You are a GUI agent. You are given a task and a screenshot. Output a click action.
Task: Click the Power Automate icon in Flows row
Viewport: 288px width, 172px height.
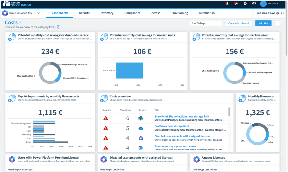(x=141, y=147)
